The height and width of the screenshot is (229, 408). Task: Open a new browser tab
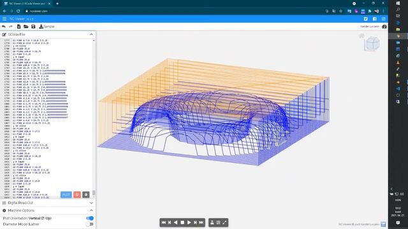point(57,4)
